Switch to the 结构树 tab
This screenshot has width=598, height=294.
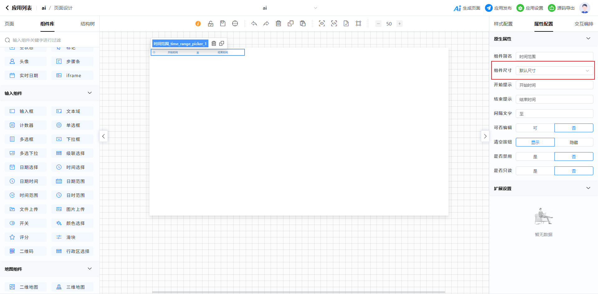(88, 24)
